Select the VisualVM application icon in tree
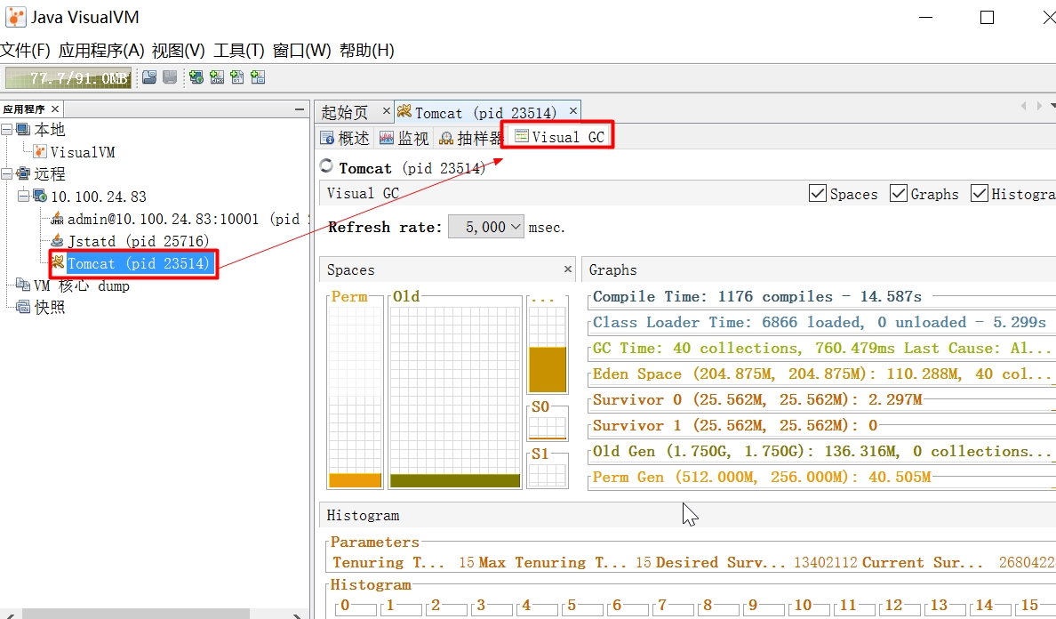 point(40,151)
